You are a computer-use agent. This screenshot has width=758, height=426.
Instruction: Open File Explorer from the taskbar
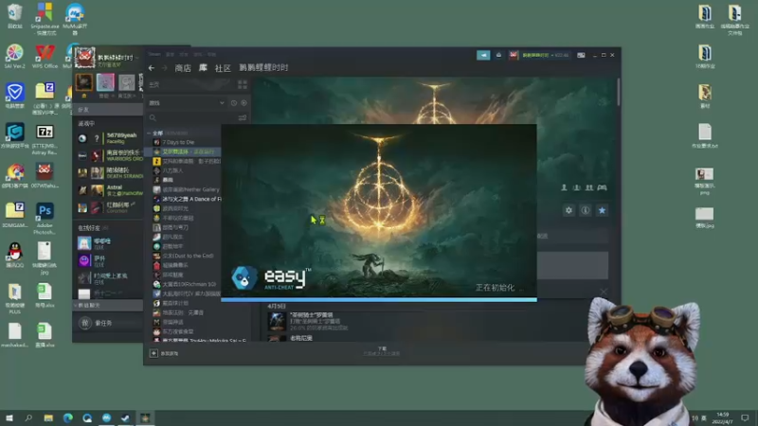click(48, 417)
